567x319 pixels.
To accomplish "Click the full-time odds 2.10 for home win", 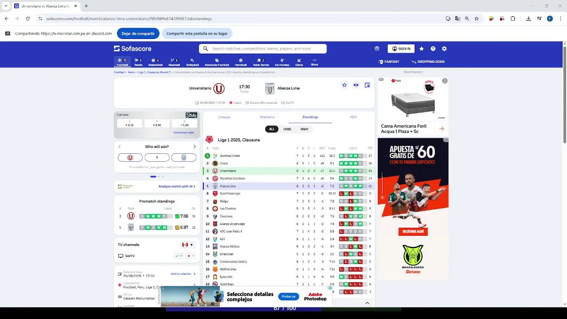I will pyautogui.click(x=130, y=124).
